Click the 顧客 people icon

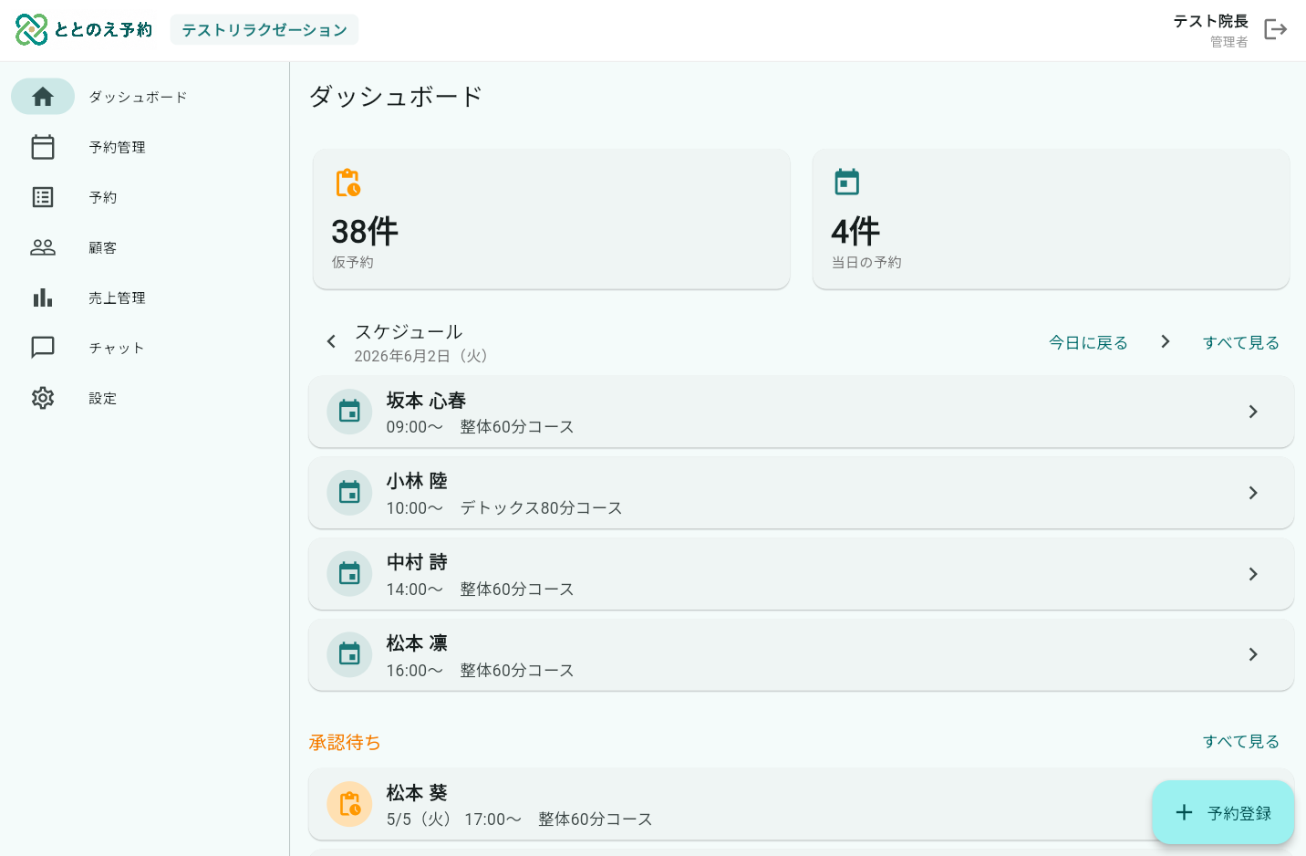point(43,247)
